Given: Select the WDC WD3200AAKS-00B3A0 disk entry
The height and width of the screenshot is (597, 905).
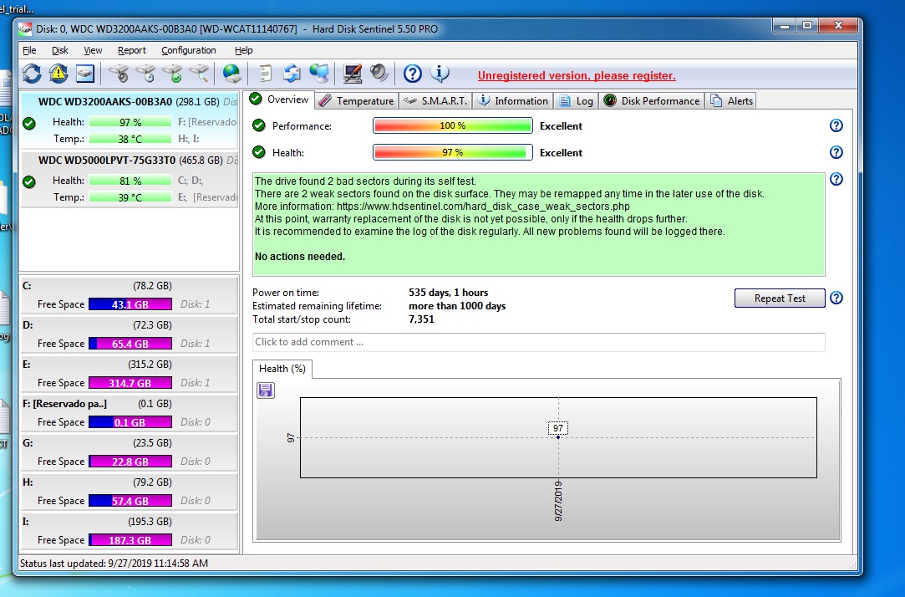Looking at the screenshot, I should [129, 120].
